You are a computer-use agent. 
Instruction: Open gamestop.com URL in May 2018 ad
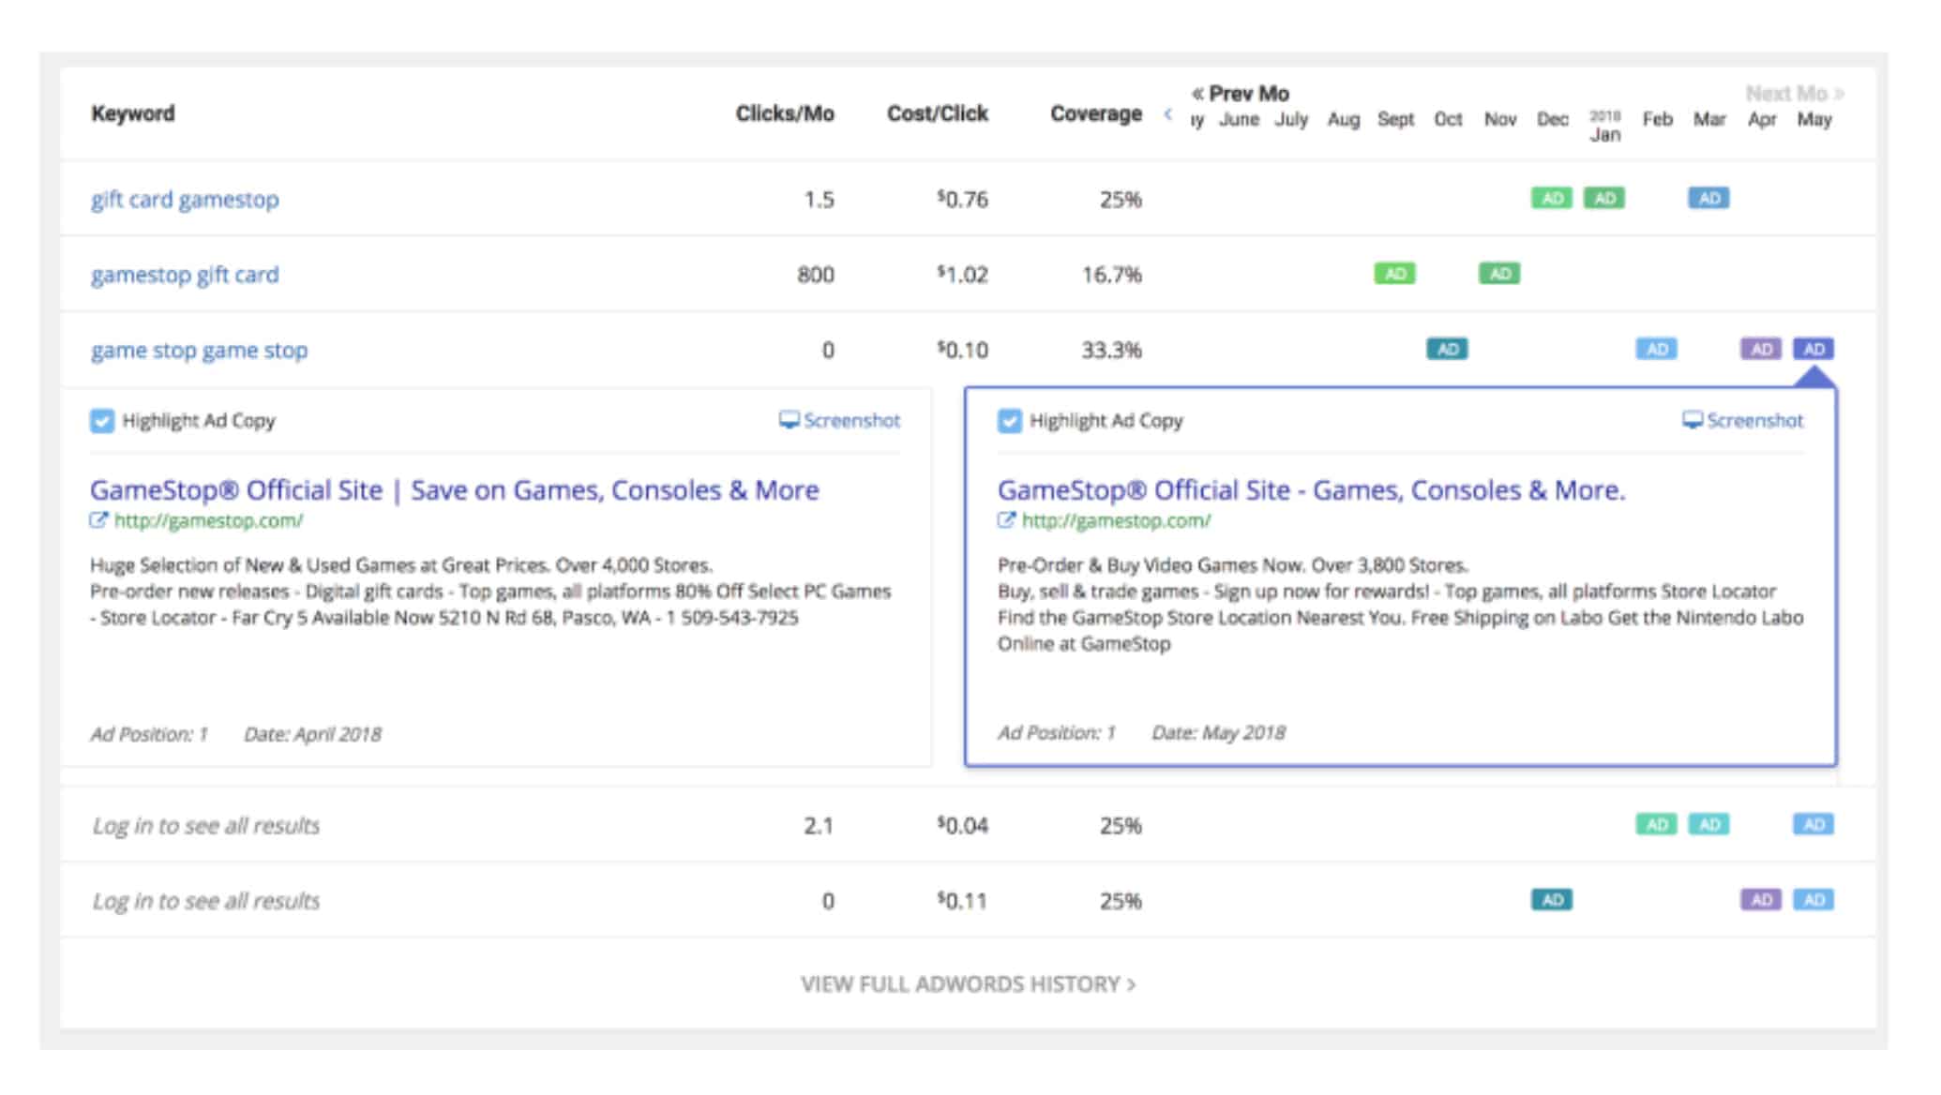[1117, 520]
